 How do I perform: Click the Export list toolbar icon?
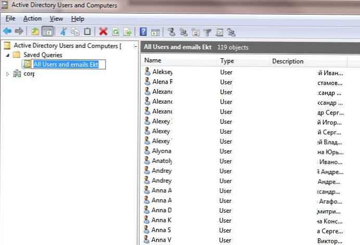click(127, 32)
